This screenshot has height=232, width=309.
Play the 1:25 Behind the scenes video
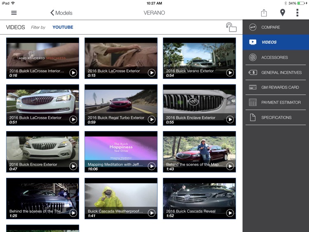(73, 213)
